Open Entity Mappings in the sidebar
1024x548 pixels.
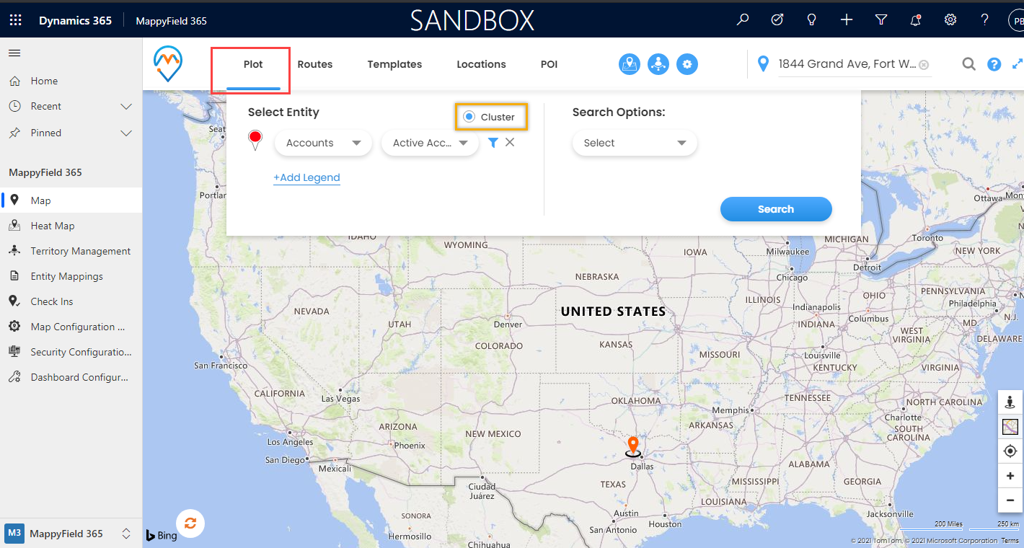click(71, 276)
